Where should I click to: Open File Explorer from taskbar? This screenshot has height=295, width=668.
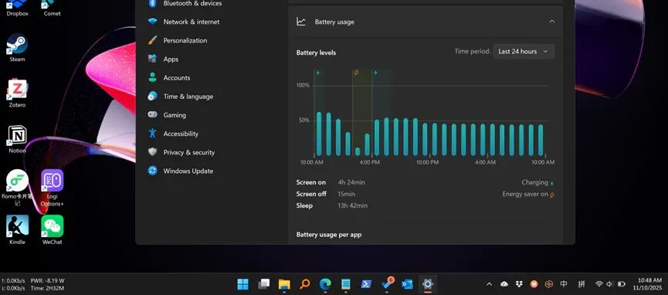[x=284, y=284]
